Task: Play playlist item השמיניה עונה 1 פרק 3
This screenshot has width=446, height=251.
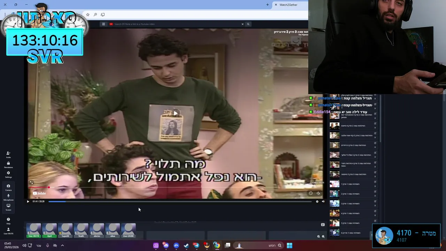Action: [x=334, y=204]
